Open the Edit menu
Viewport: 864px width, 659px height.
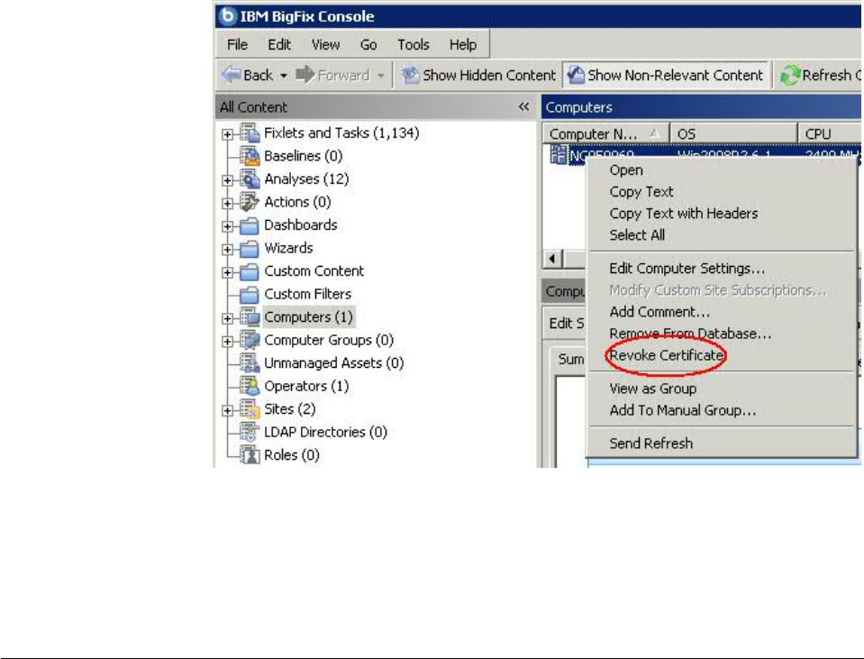click(279, 45)
